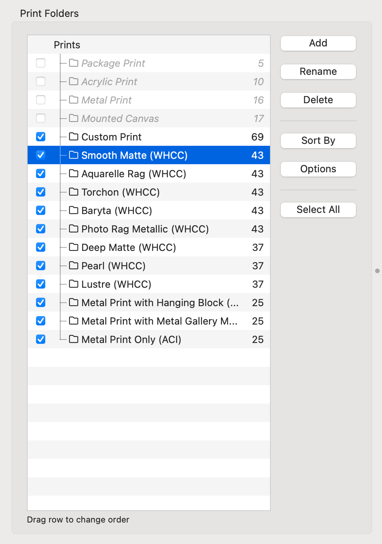Click the grayed Package Print folder icon
The height and width of the screenshot is (544, 382).
tap(74, 63)
